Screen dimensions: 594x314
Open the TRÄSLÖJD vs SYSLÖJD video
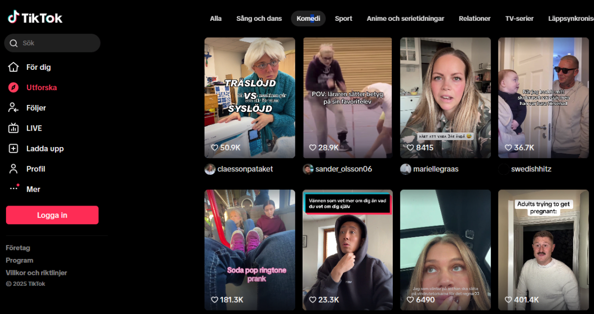[x=249, y=97]
